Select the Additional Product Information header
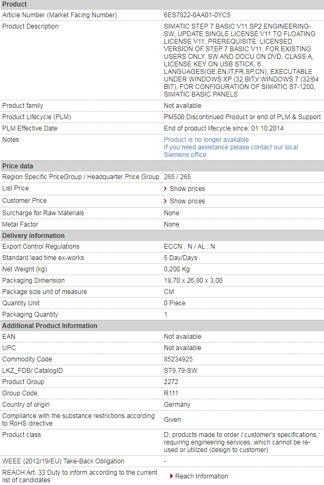 click(162, 325)
